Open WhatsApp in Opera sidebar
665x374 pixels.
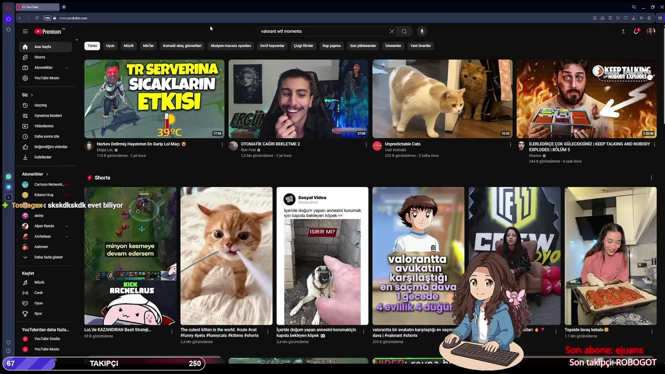point(8,177)
